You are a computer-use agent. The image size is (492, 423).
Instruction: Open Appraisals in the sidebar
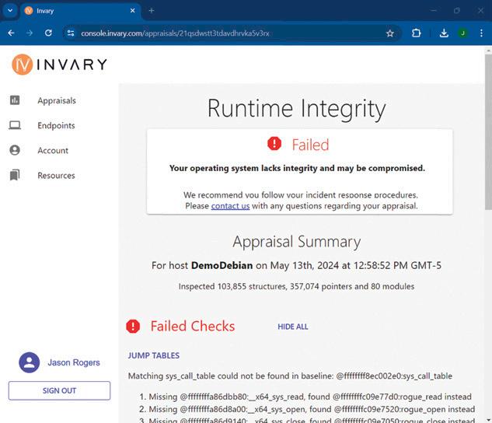(x=57, y=101)
